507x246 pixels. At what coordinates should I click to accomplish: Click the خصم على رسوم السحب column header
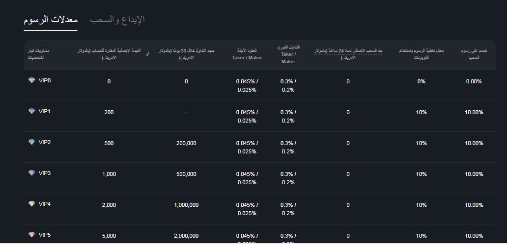[474, 54]
